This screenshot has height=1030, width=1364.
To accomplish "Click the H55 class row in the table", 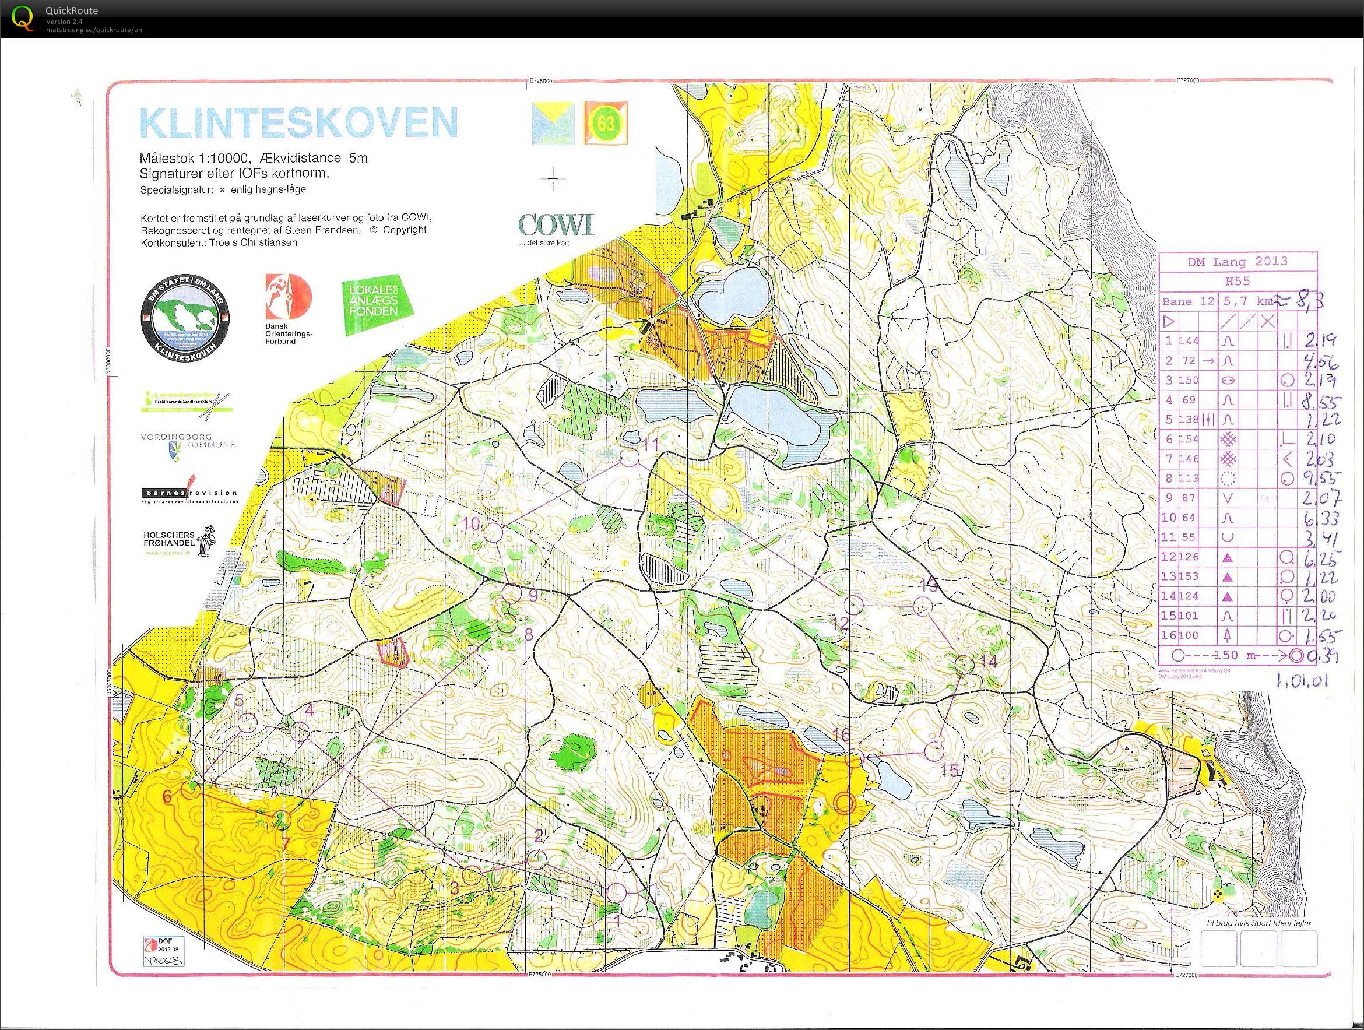I will (1238, 282).
